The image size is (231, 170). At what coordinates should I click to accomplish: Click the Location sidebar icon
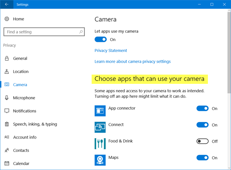click(x=7, y=72)
